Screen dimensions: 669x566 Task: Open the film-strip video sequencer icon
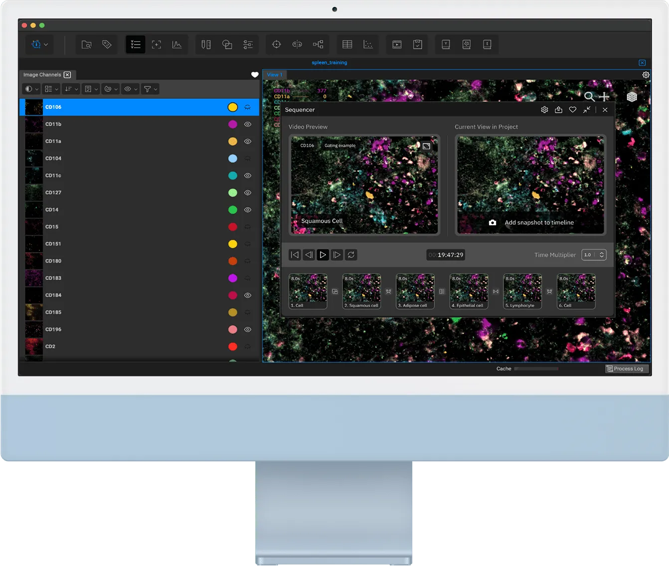tap(397, 44)
